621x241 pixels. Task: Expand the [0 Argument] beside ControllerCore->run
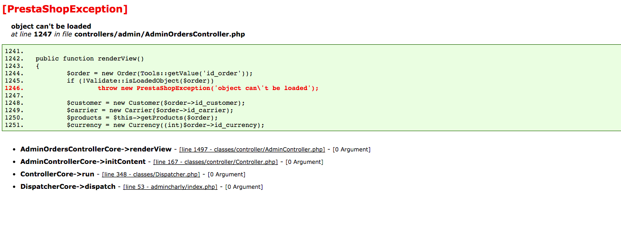(x=226, y=175)
